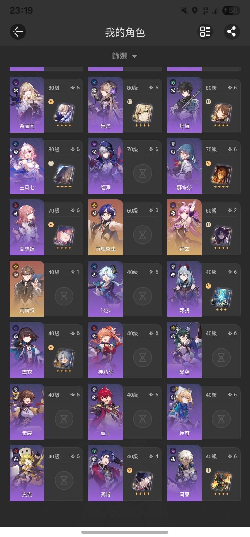Tap the back arrow icon

point(18,32)
